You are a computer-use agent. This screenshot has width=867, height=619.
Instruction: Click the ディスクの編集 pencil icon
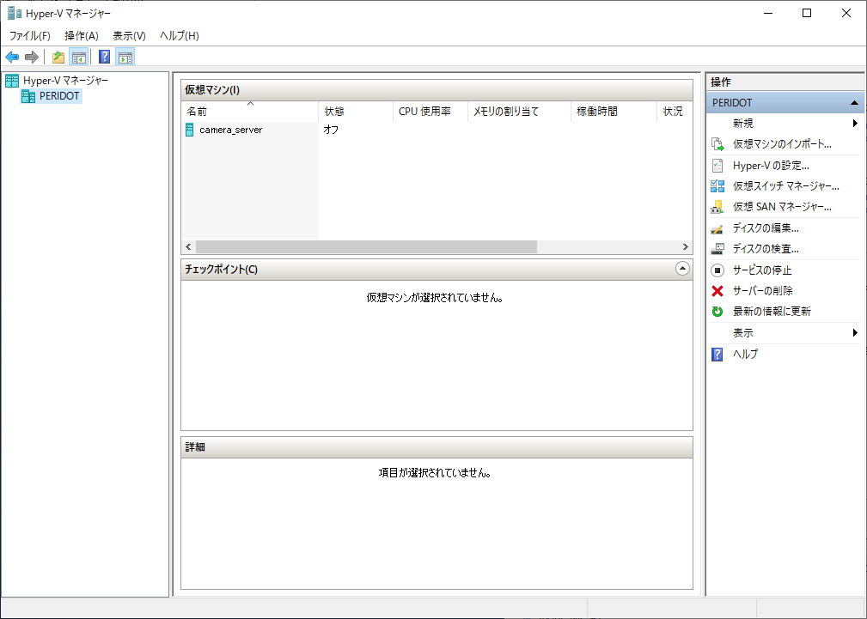coord(717,228)
